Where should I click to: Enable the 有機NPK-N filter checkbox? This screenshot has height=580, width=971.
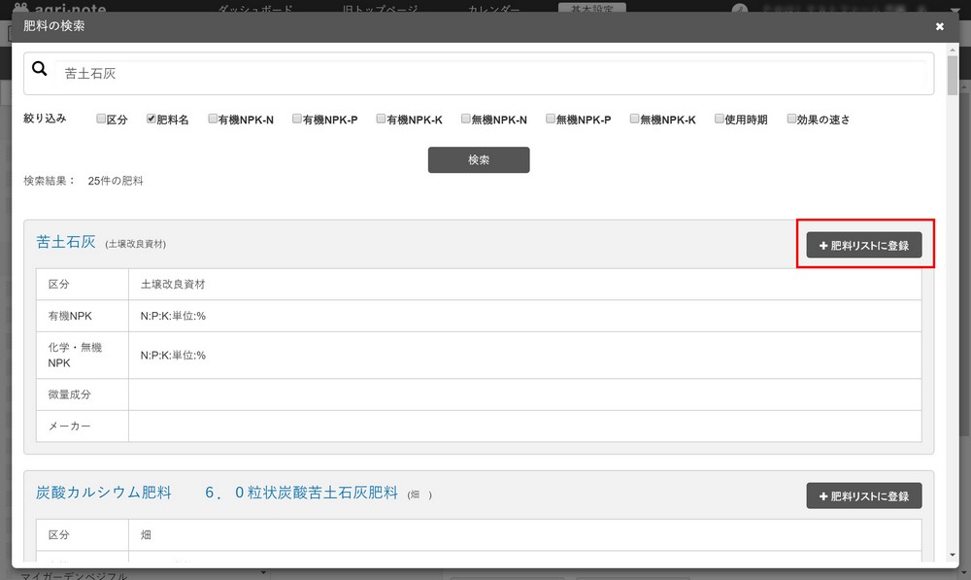(213, 119)
